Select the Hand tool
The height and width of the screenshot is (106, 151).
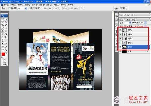pyautogui.click(x=3, y=50)
